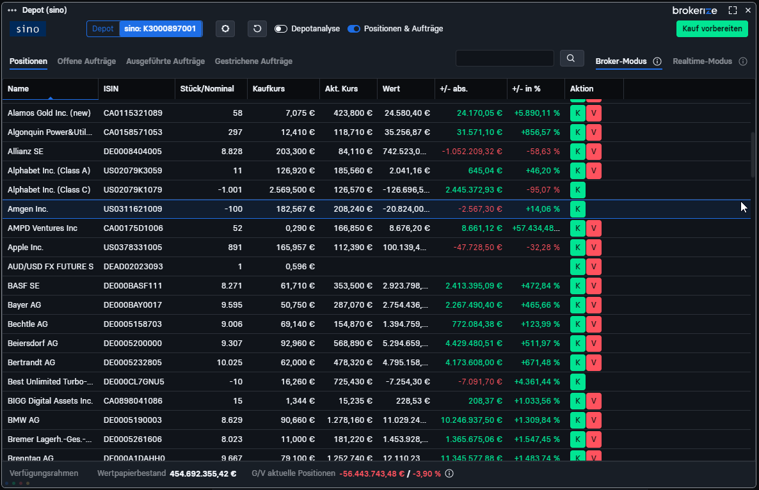The width and height of the screenshot is (759, 490).
Task: Click K buy button for Allianz SE
Action: (577, 152)
